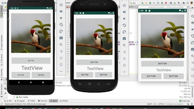Screen dimensions: 194x109
Task: Overview square on Pixel-style emulator toolbar
Action: point(61,64)
